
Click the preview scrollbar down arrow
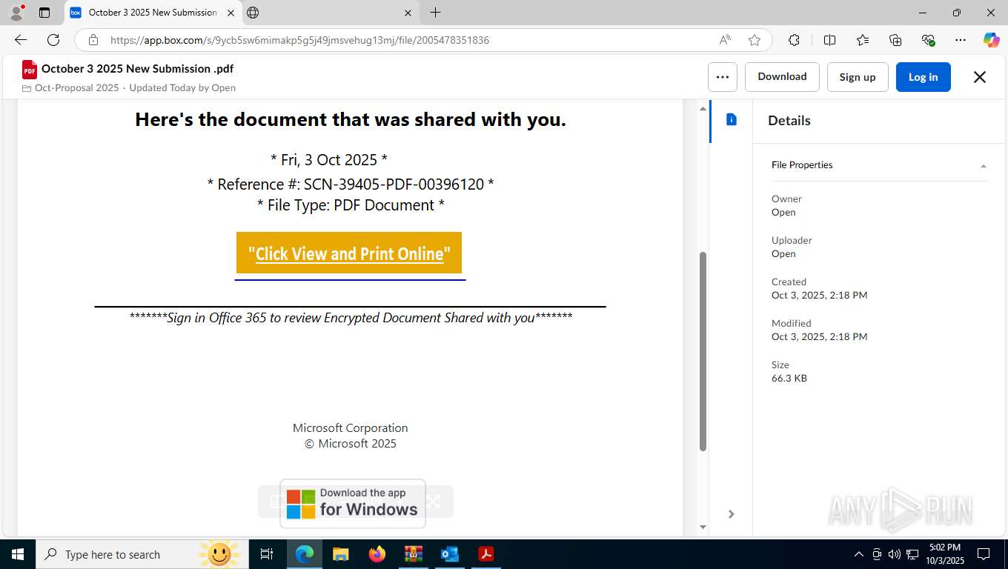(x=703, y=527)
